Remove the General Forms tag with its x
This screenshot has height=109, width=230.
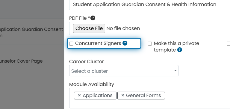pos(123,96)
